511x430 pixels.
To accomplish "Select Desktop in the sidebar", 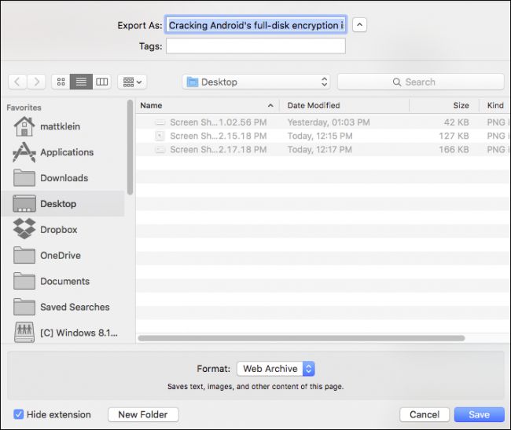I will [63, 203].
